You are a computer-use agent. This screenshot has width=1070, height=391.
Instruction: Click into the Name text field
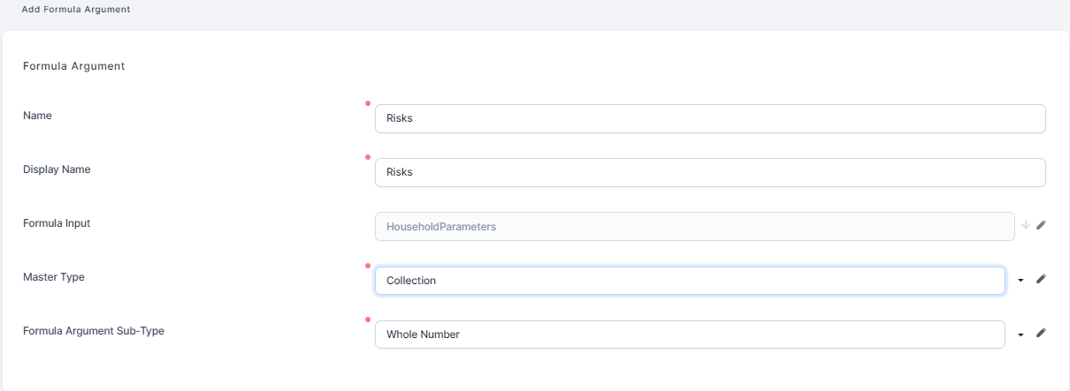[709, 119]
